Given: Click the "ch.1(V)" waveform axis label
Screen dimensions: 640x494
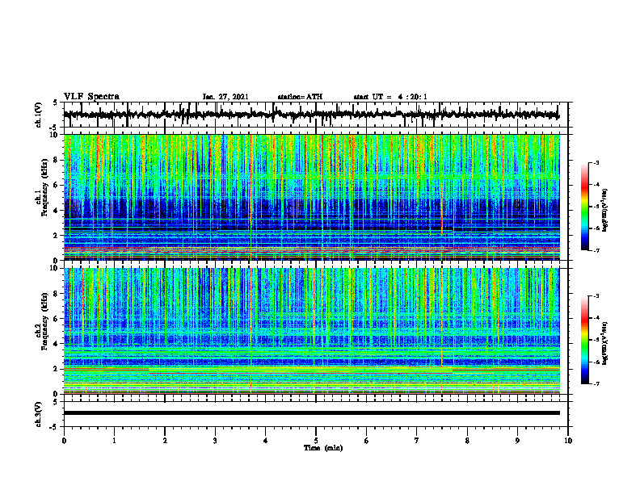Looking at the screenshot, I should coord(39,115).
